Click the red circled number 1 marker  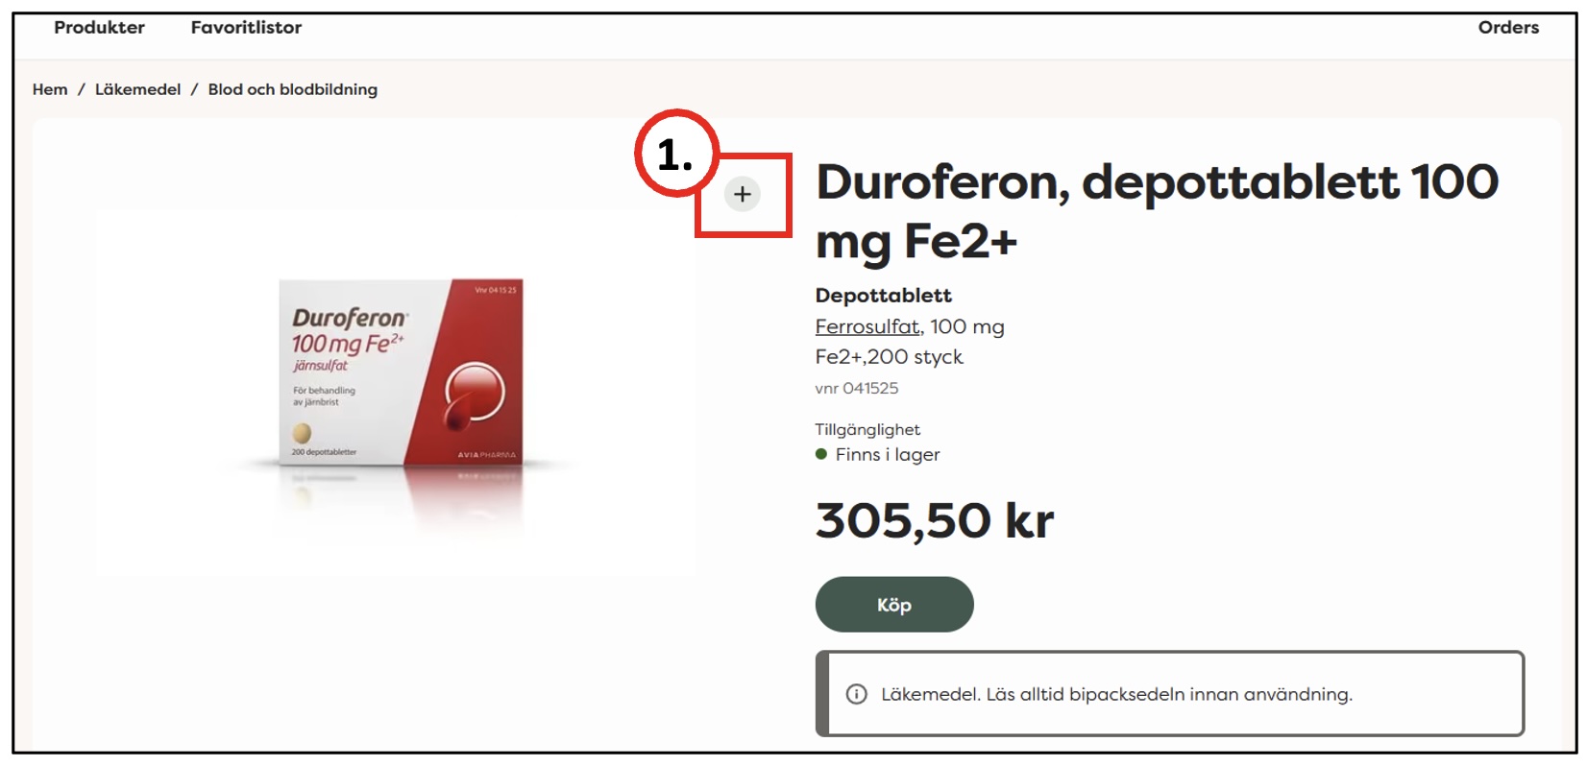677,154
